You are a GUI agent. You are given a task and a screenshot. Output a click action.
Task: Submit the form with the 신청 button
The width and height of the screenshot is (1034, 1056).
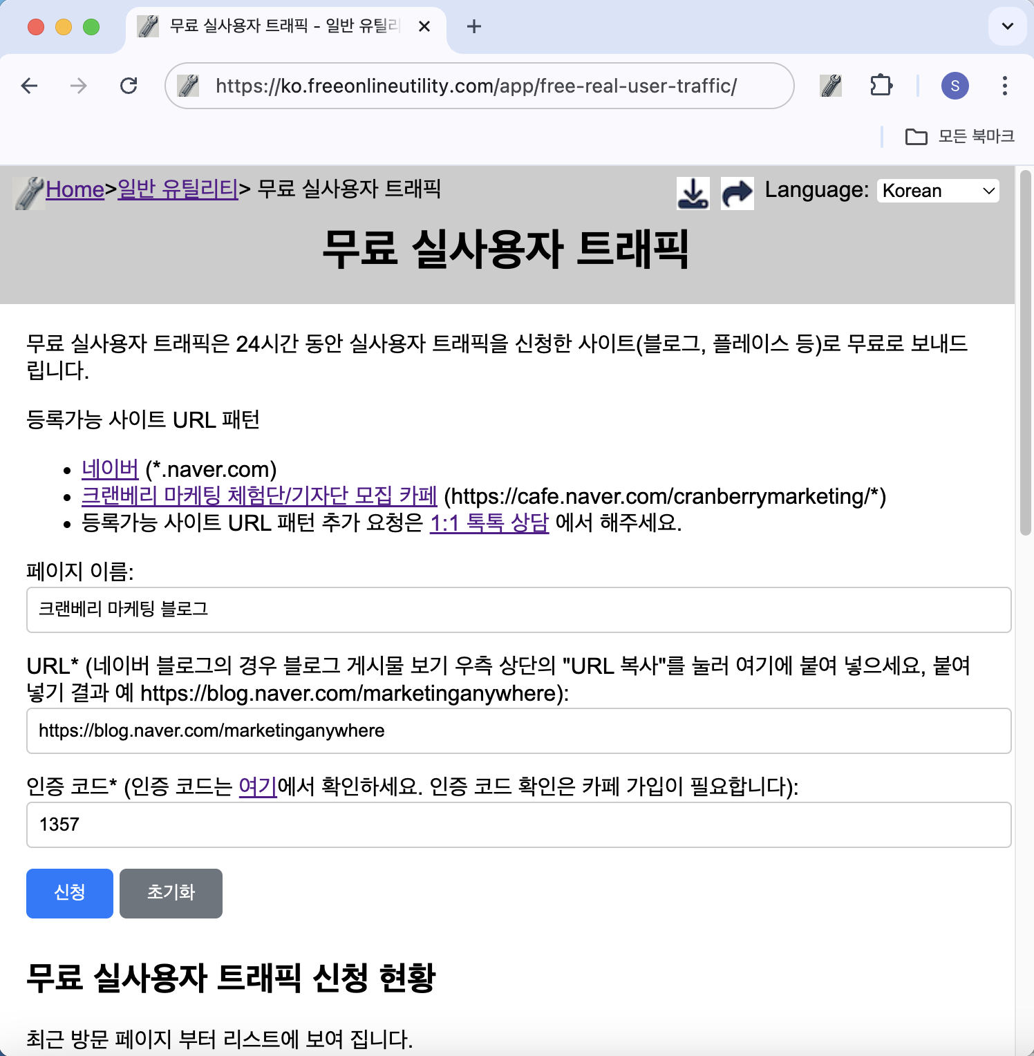(70, 893)
